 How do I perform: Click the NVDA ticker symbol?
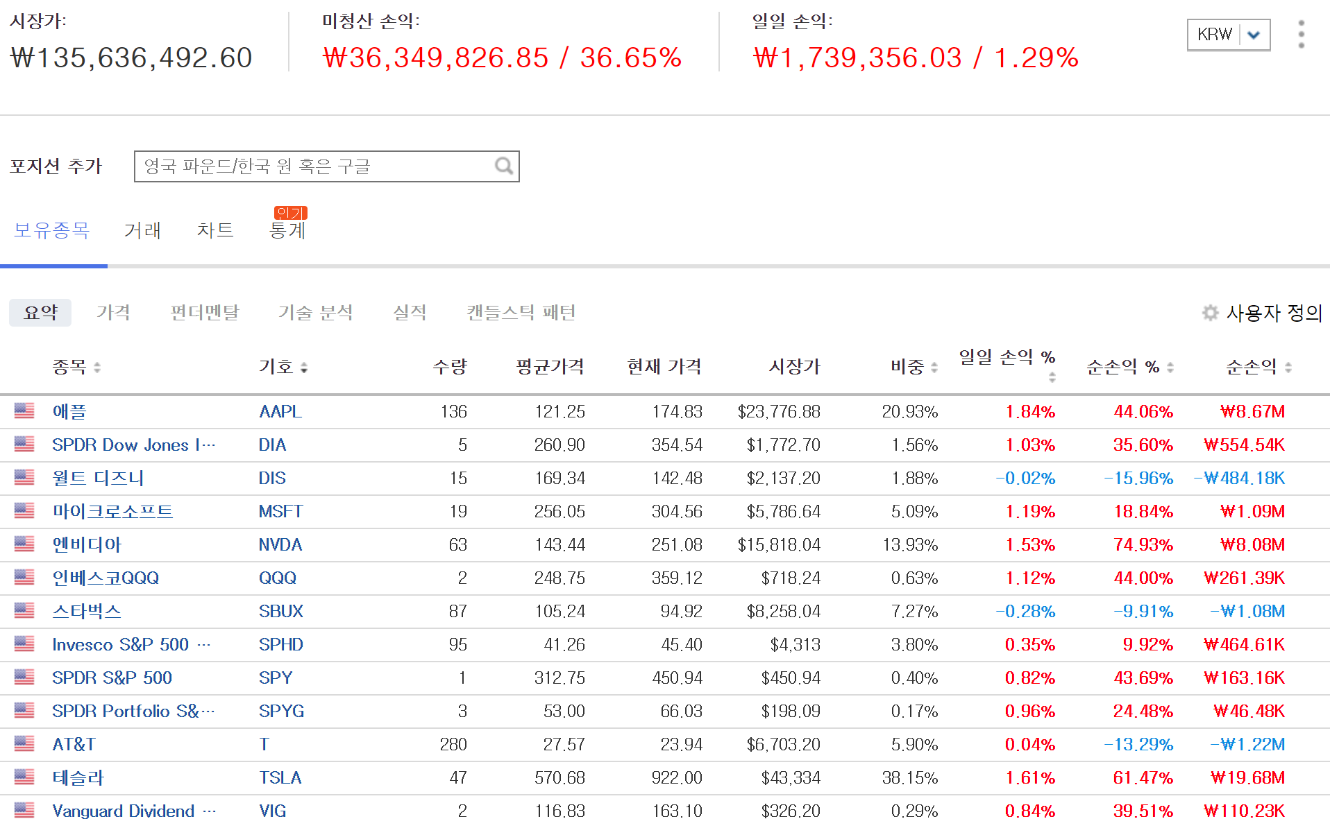click(x=280, y=544)
